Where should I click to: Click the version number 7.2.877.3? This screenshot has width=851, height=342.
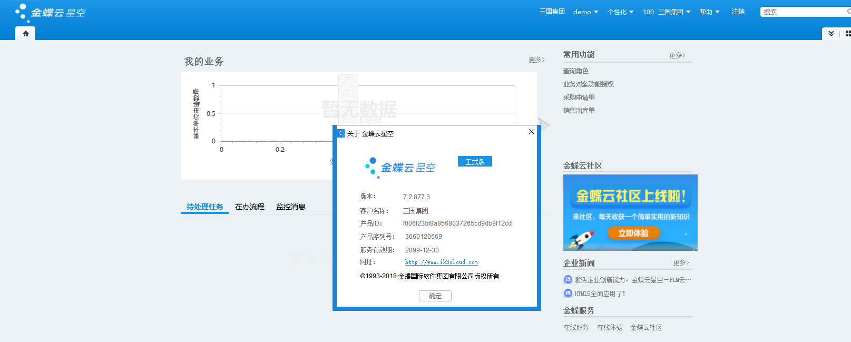point(416,197)
